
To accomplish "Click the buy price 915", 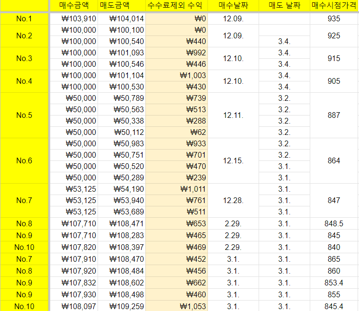I will pyautogui.click(x=334, y=58).
